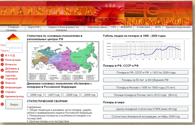Click the red bullet icon beside Администратор
This screenshot has width=195, height=125.
click(2, 96)
